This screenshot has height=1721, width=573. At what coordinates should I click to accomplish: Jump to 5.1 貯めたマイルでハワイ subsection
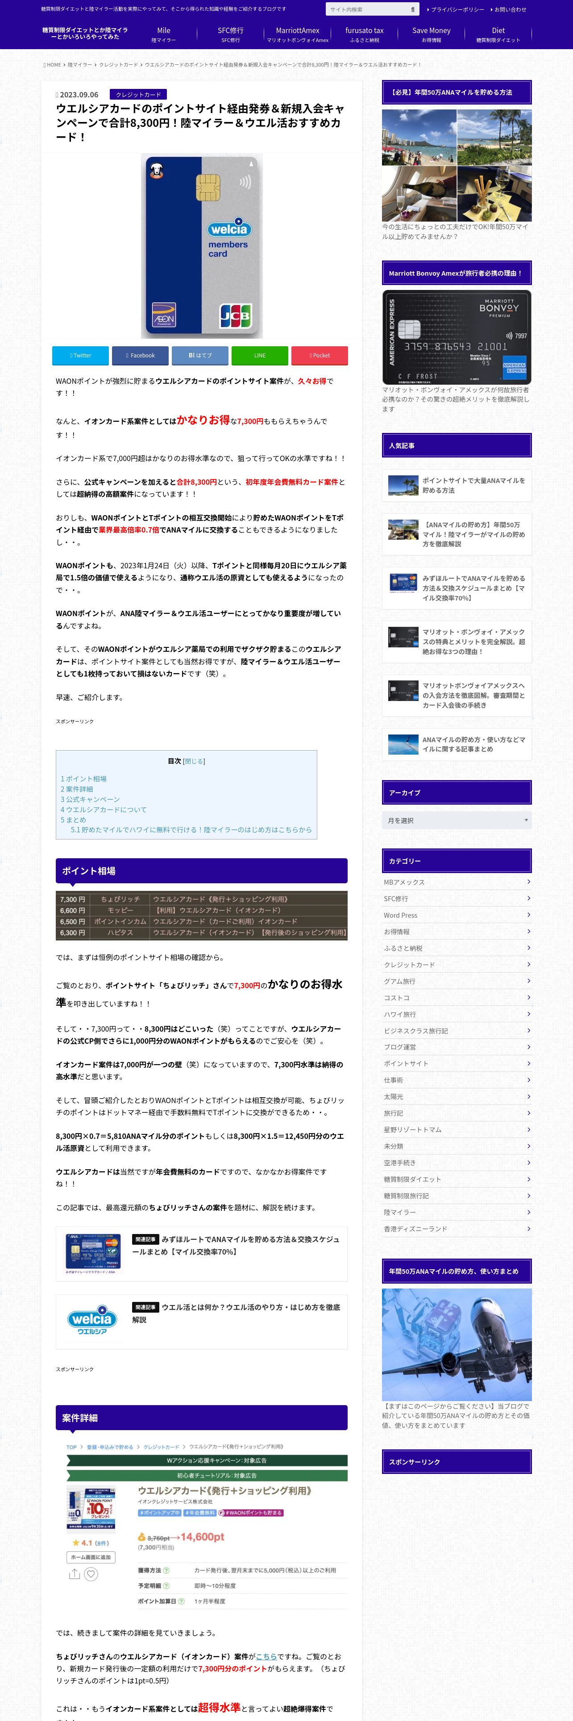(191, 830)
